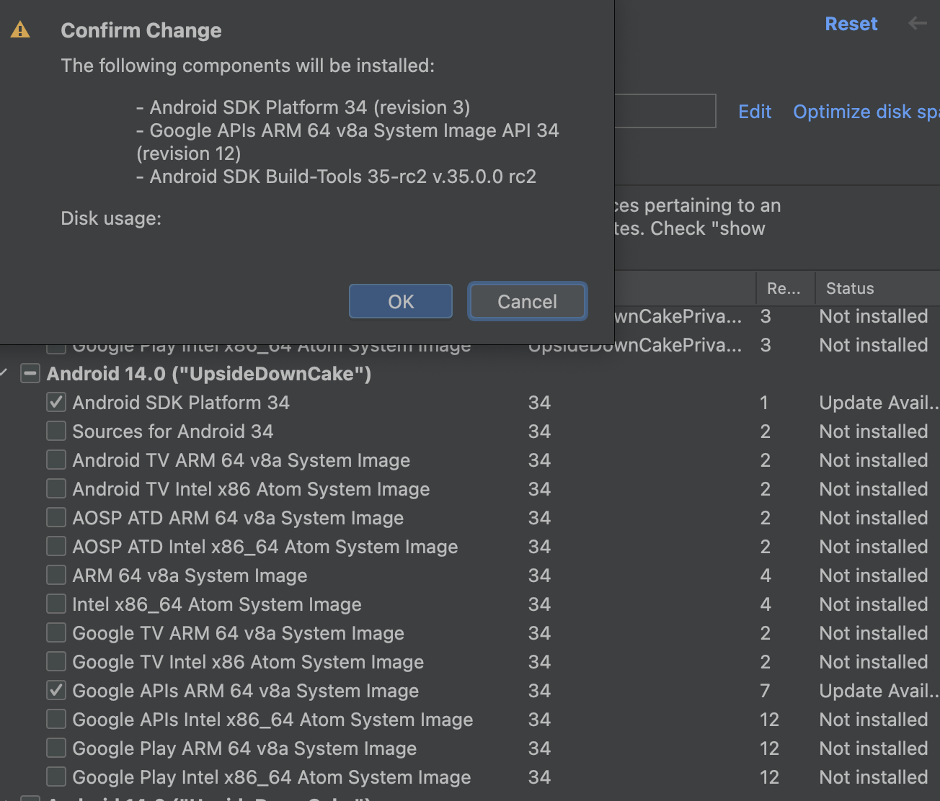Select the Google Play ARM 64 v8a System Image label

click(244, 748)
